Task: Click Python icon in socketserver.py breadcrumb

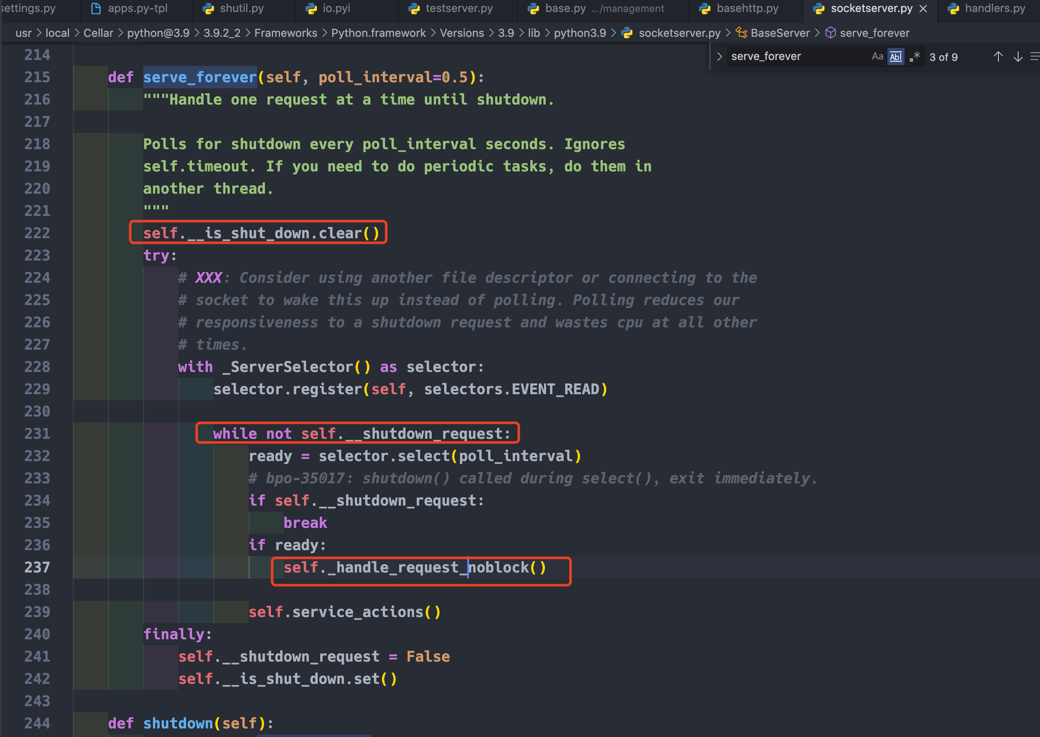Action: tap(627, 33)
